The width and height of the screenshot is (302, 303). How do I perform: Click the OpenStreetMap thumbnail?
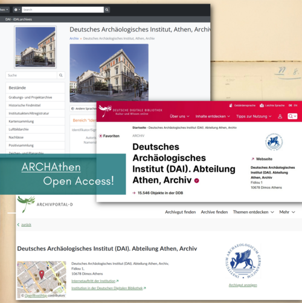42,279
